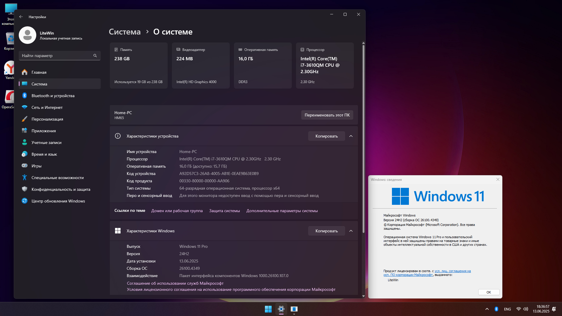Collapse Характеристики Windows section chevron
The height and width of the screenshot is (316, 562).
(351, 231)
